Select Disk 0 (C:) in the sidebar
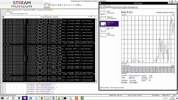The width and height of the screenshot is (178, 100). pos(109,24)
